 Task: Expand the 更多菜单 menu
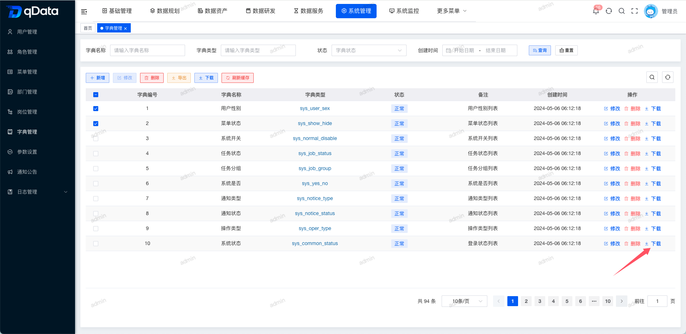point(452,11)
